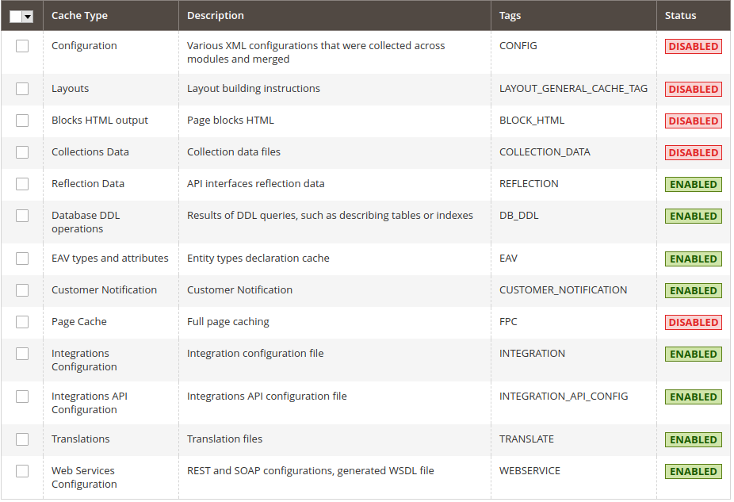Tick the Web Services Configuration checkbox

22,471
